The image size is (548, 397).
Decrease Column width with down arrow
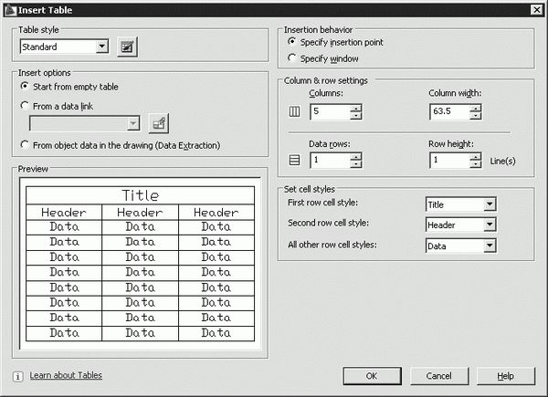point(475,116)
